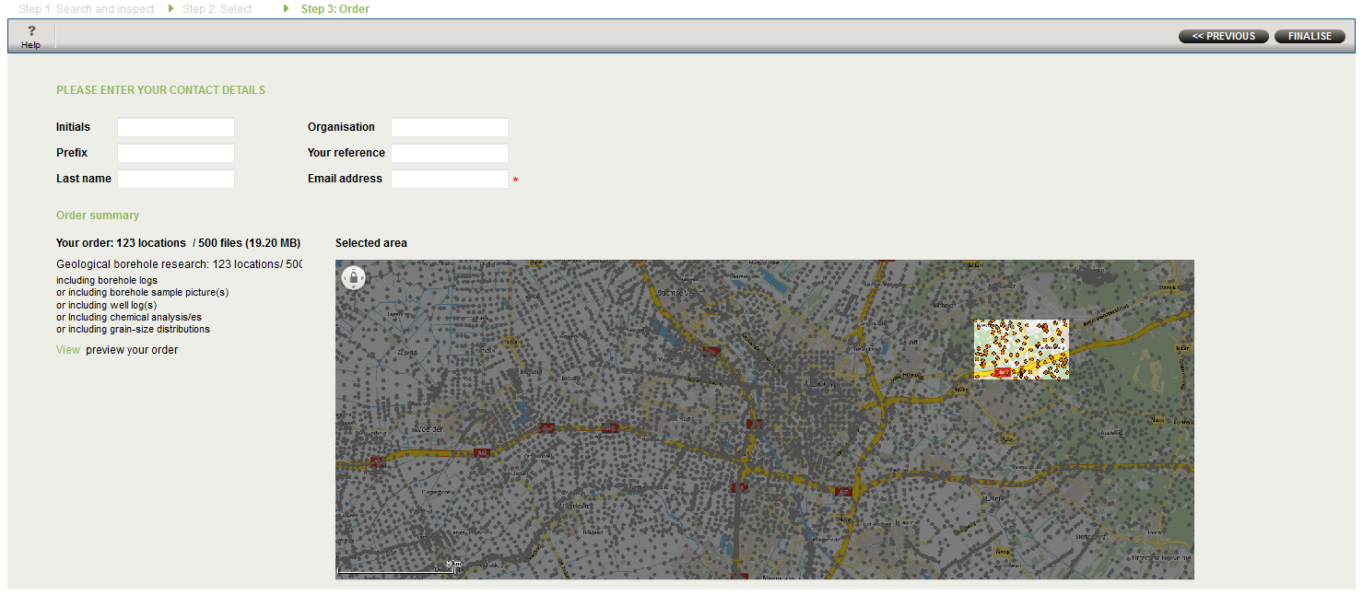Click the Organisation input field
This screenshot has width=1363, height=595.
point(449,127)
